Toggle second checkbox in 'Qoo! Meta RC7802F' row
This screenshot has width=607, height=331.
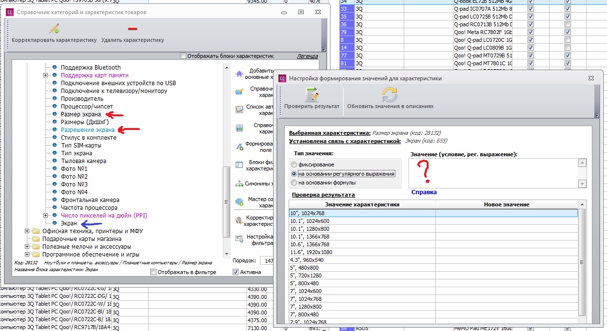[x=568, y=32]
